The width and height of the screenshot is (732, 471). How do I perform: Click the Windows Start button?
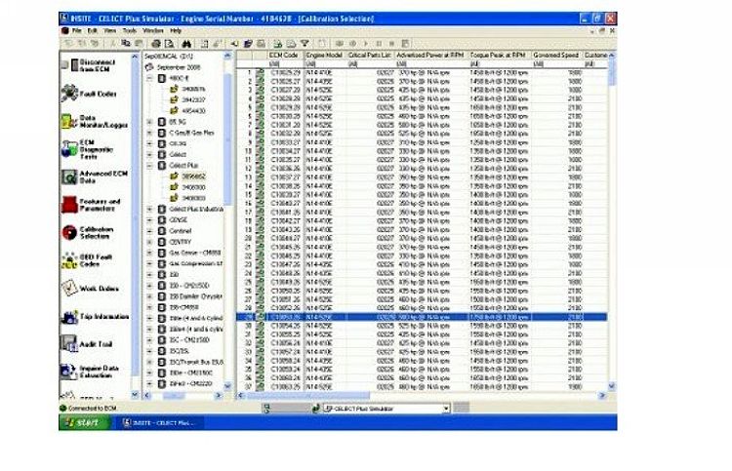click(x=84, y=422)
